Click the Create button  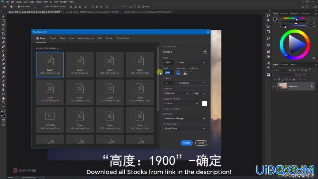(x=186, y=143)
